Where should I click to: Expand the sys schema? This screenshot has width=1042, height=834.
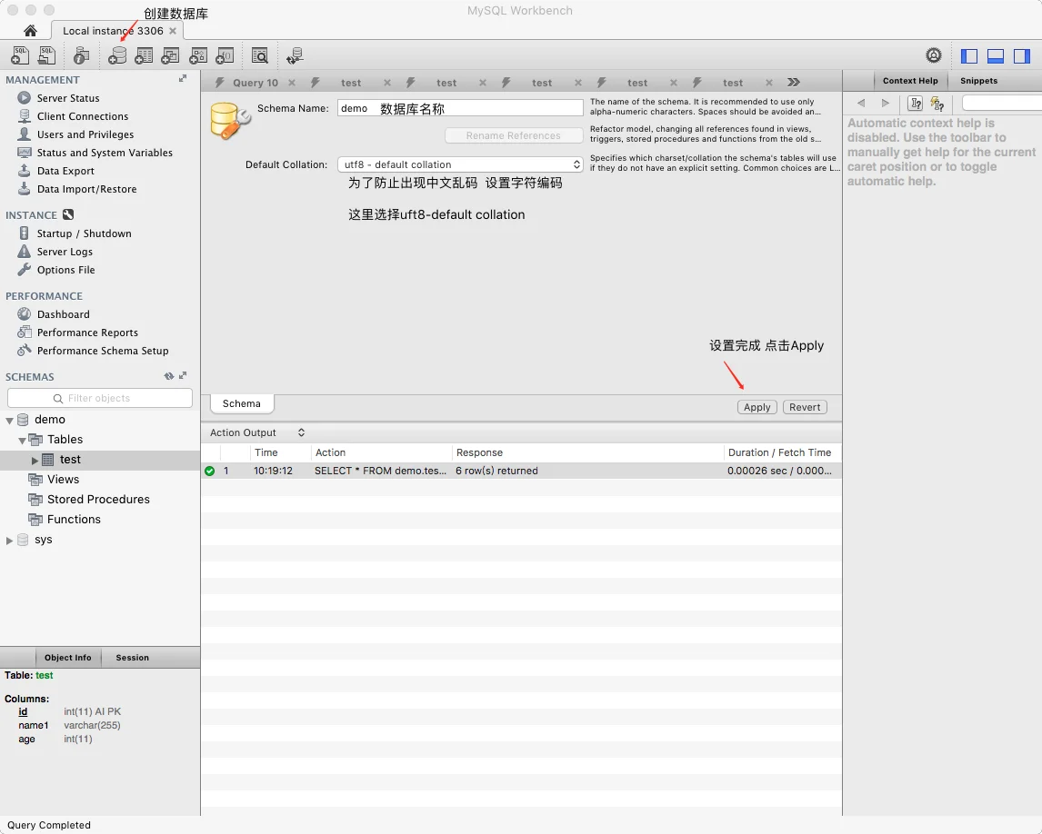point(9,541)
